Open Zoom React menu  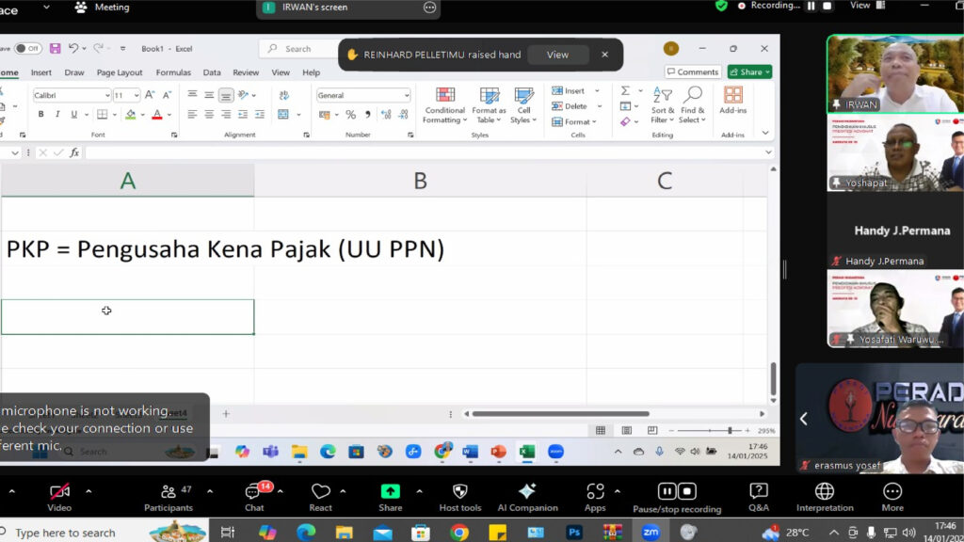[x=320, y=497]
